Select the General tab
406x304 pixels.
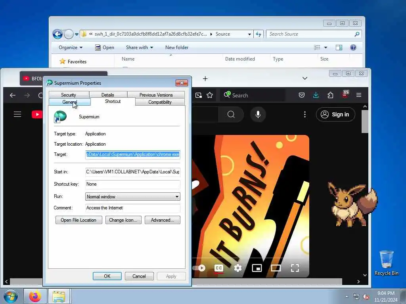click(x=70, y=102)
